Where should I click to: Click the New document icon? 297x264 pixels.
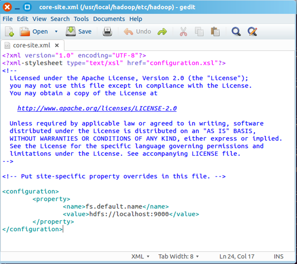point(9,31)
